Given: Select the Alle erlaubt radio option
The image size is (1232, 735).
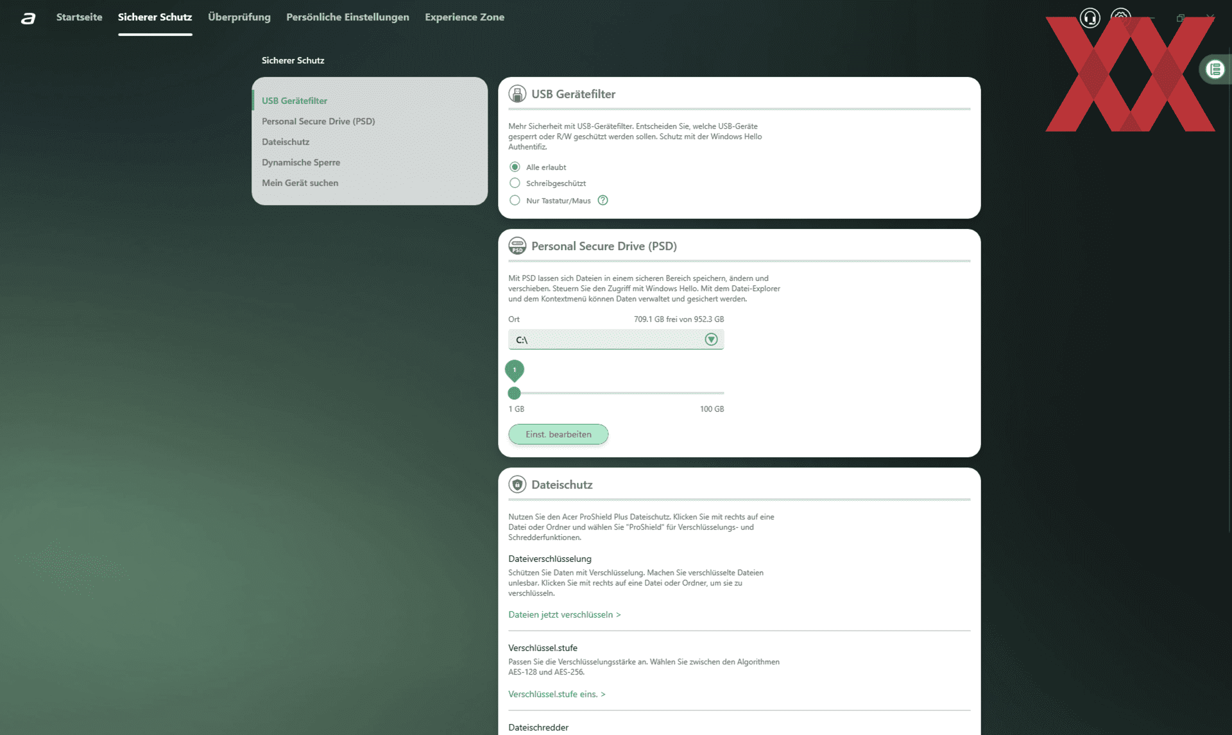Looking at the screenshot, I should pos(515,167).
